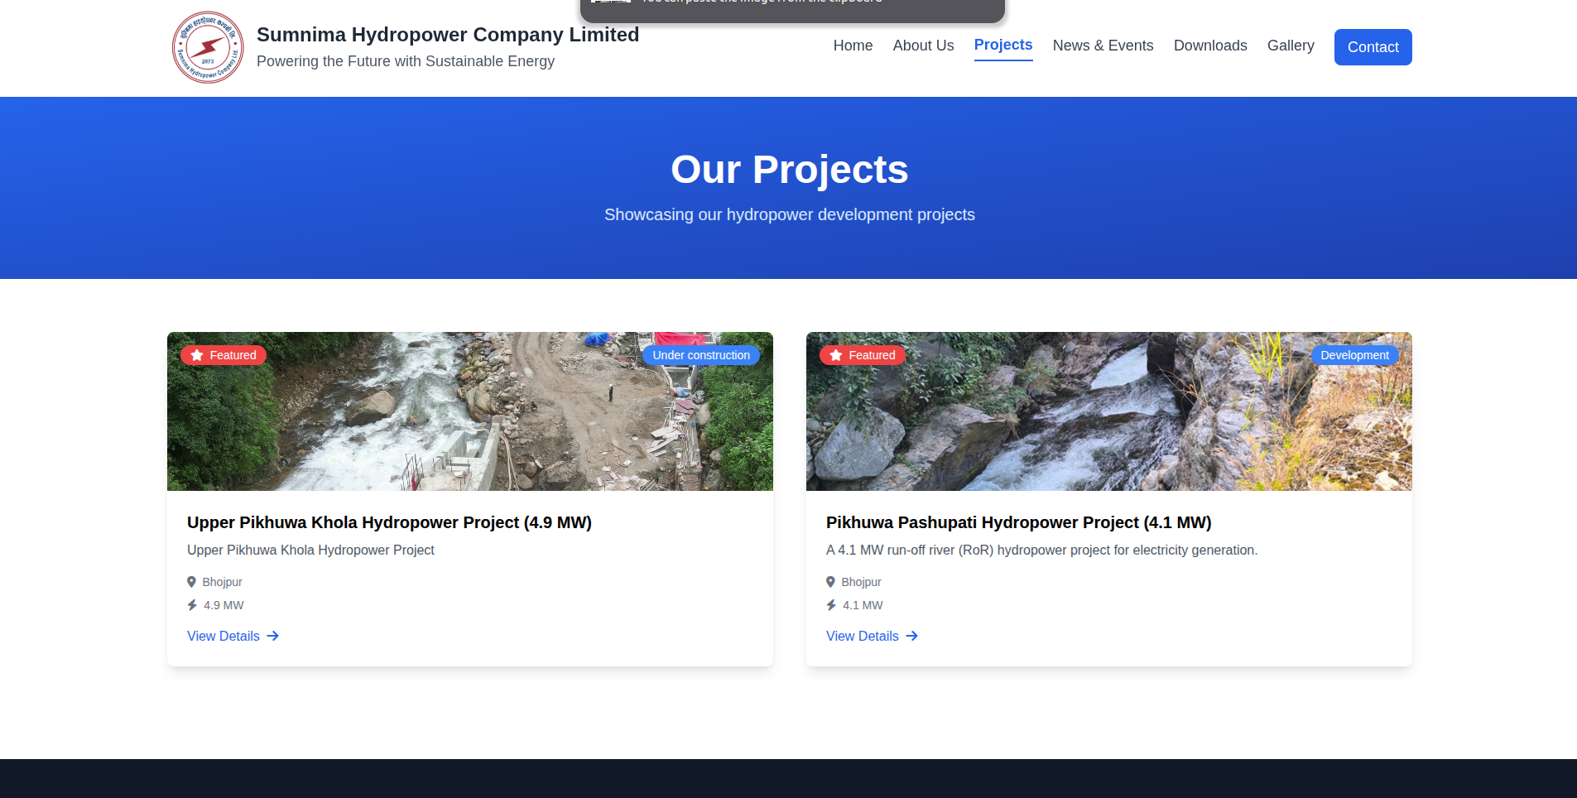
Task: View Details of Upper Pikhuwa Khola project
Action: (x=233, y=636)
